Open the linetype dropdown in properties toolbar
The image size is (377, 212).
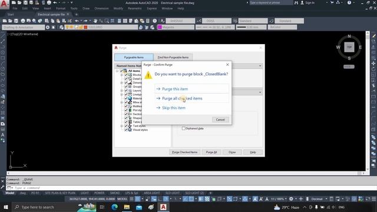click(215, 28)
